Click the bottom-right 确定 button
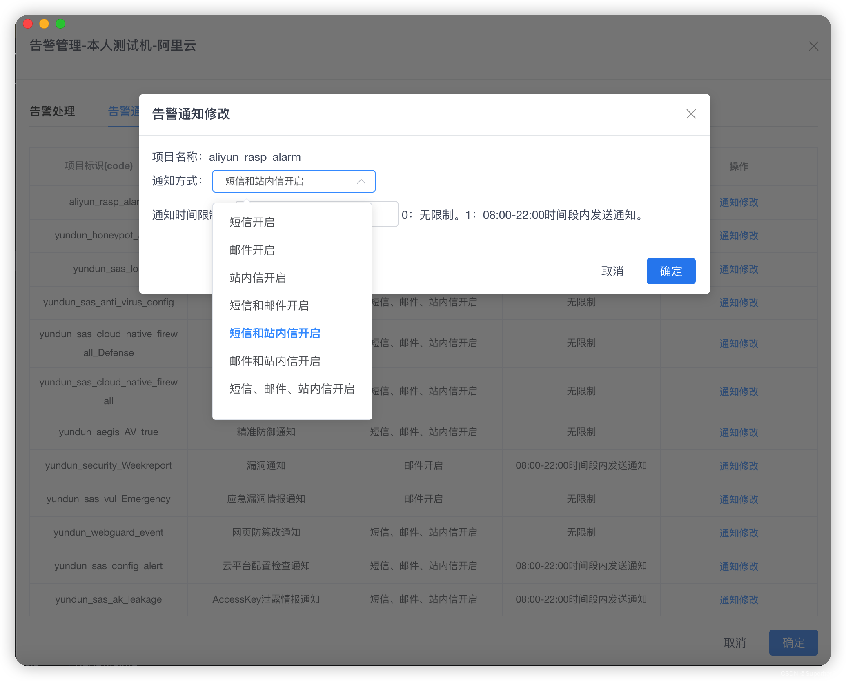 [x=793, y=642]
